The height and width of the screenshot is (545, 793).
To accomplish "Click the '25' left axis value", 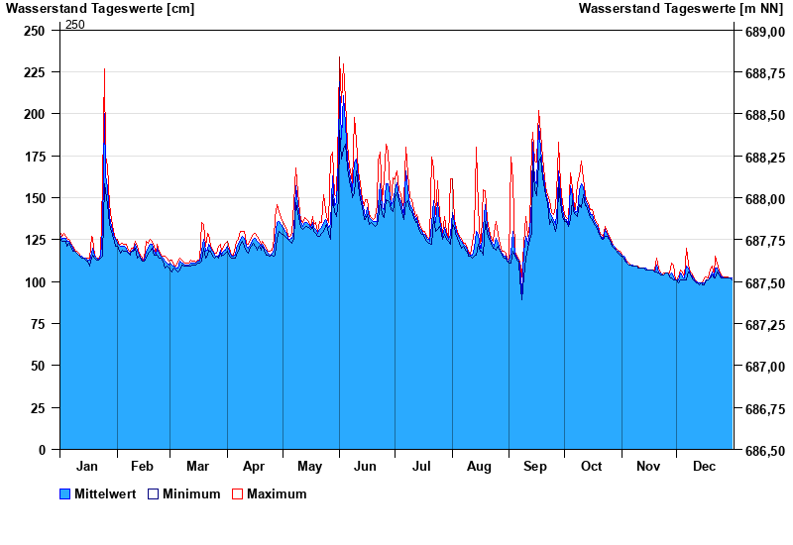I will pos(38,408).
